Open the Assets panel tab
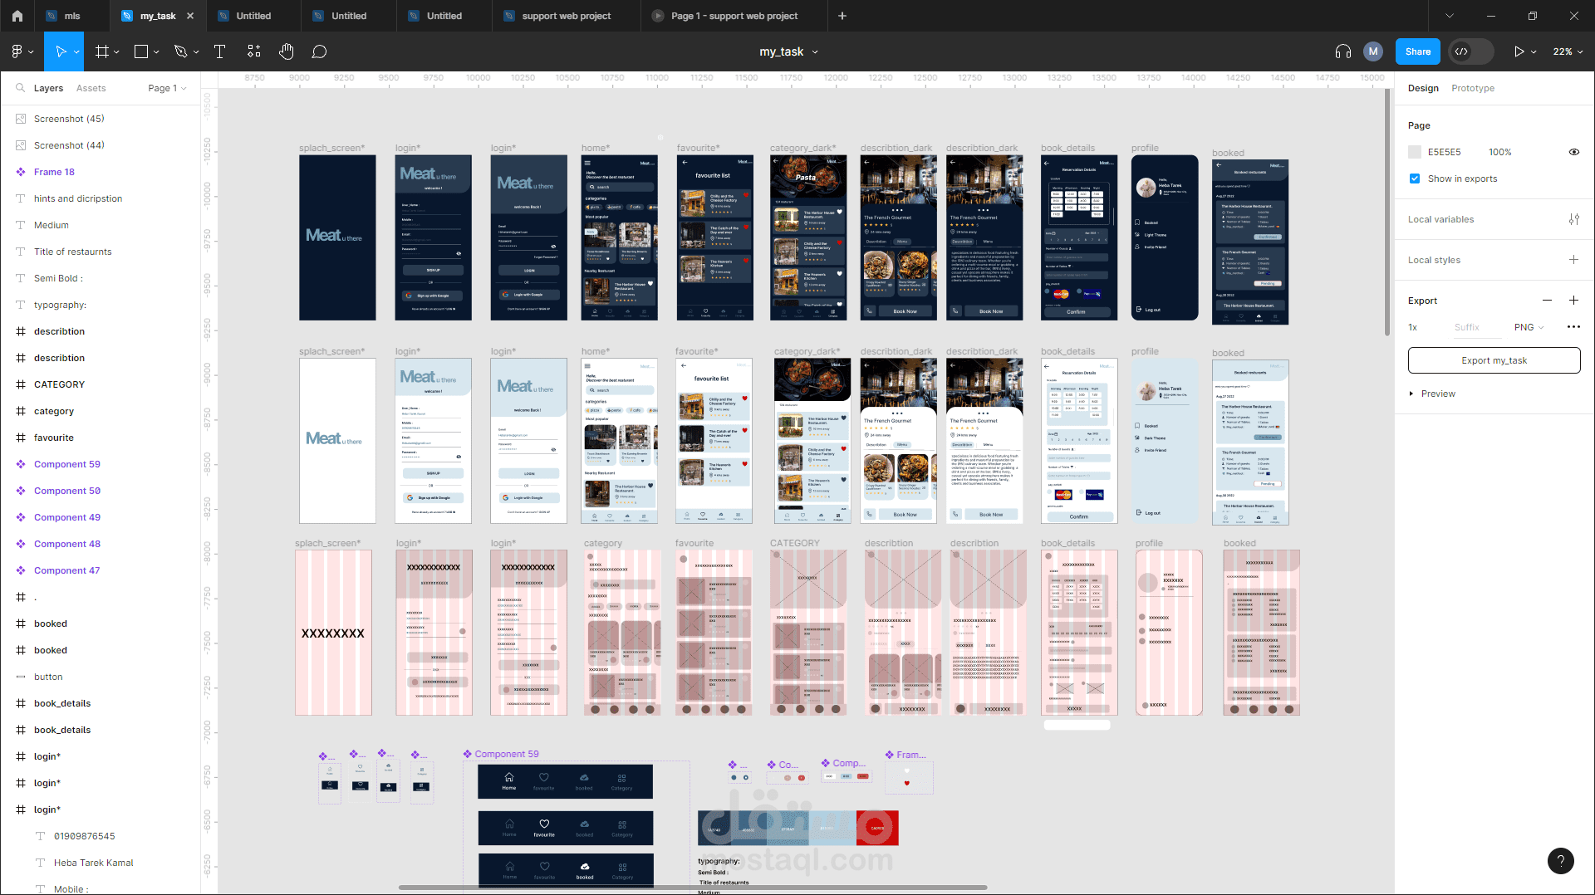The height and width of the screenshot is (895, 1595). tap(91, 88)
